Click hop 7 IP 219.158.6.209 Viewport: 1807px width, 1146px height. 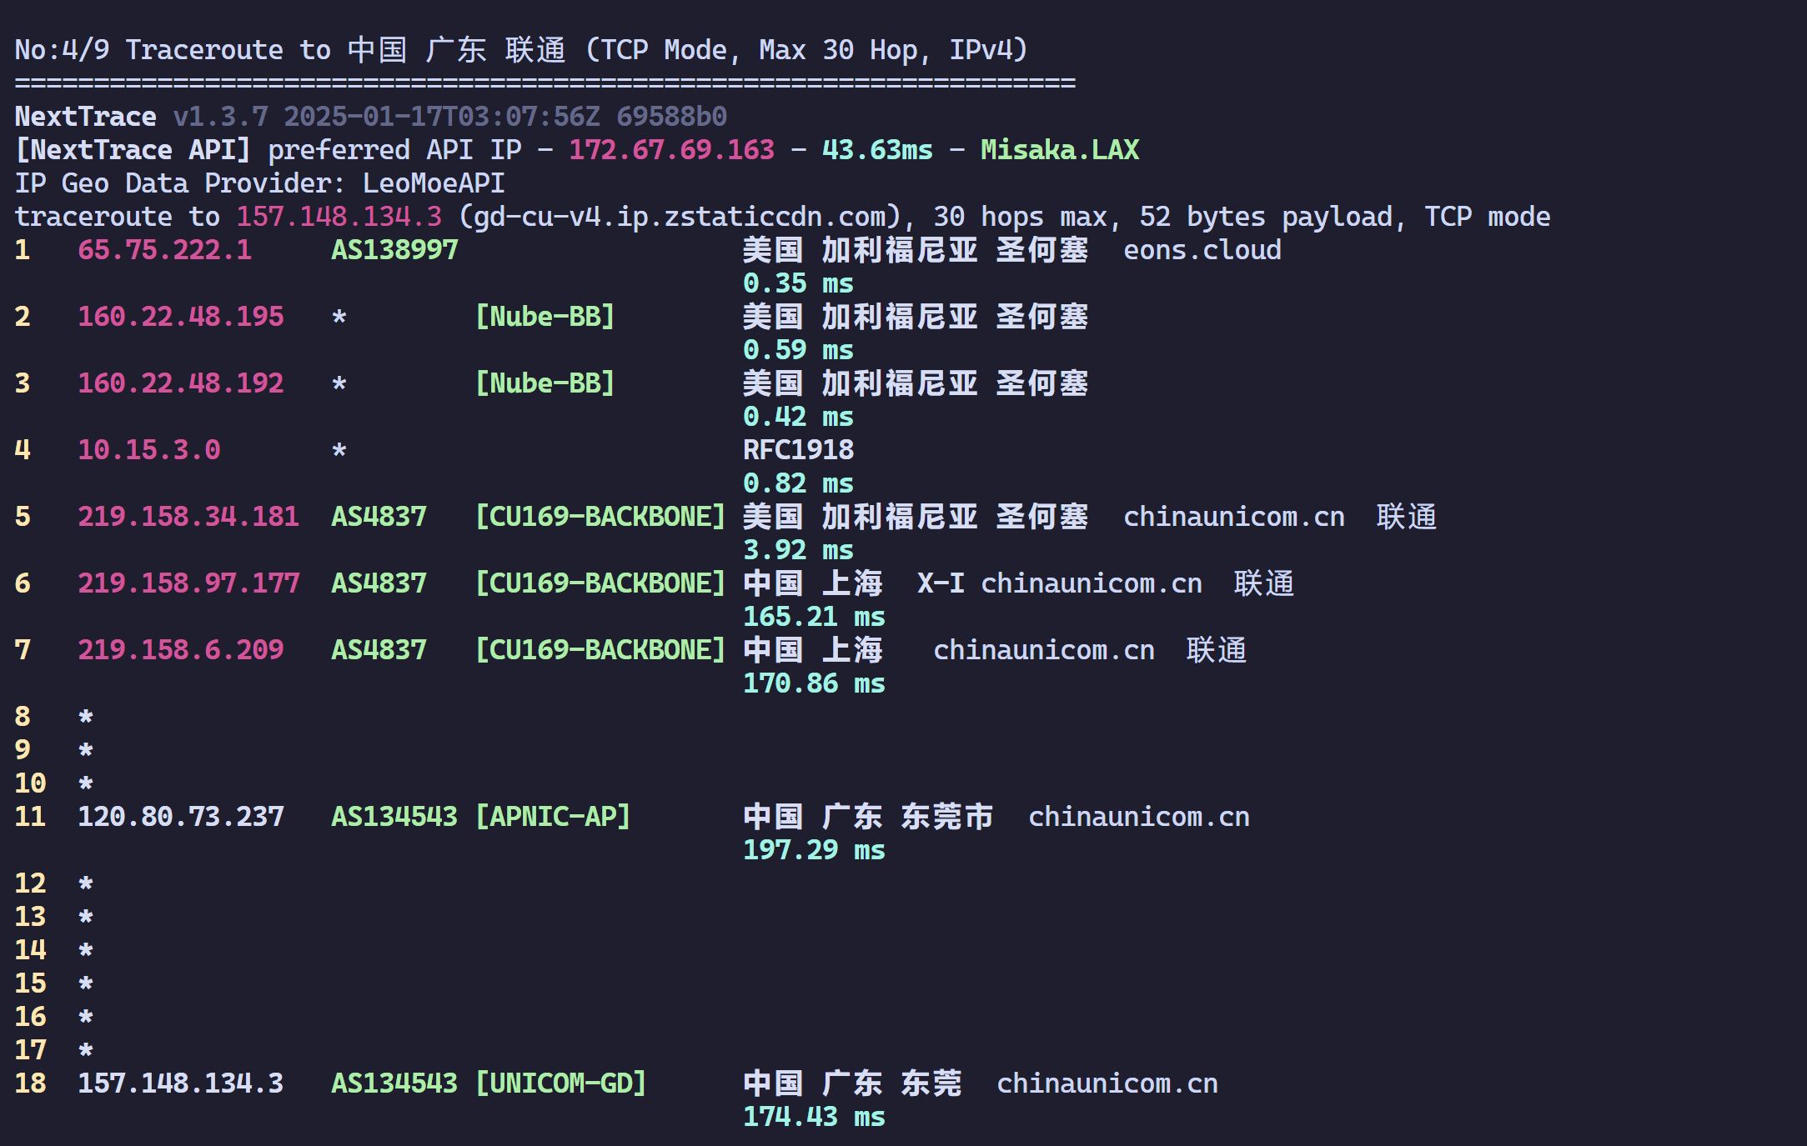pos(180,650)
